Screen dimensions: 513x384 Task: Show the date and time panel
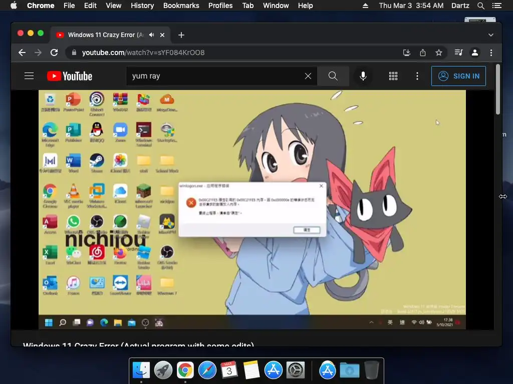tap(411, 5)
